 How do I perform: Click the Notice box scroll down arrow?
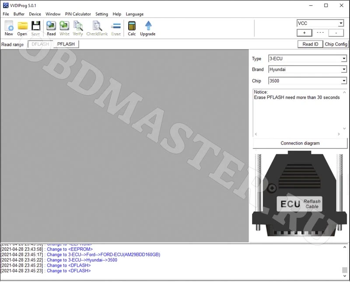344,128
